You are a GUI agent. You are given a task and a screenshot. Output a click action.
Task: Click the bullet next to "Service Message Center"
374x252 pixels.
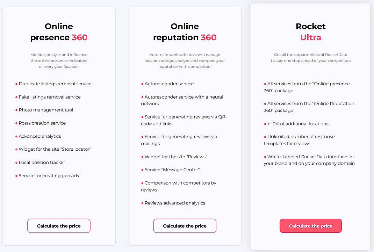(x=142, y=170)
